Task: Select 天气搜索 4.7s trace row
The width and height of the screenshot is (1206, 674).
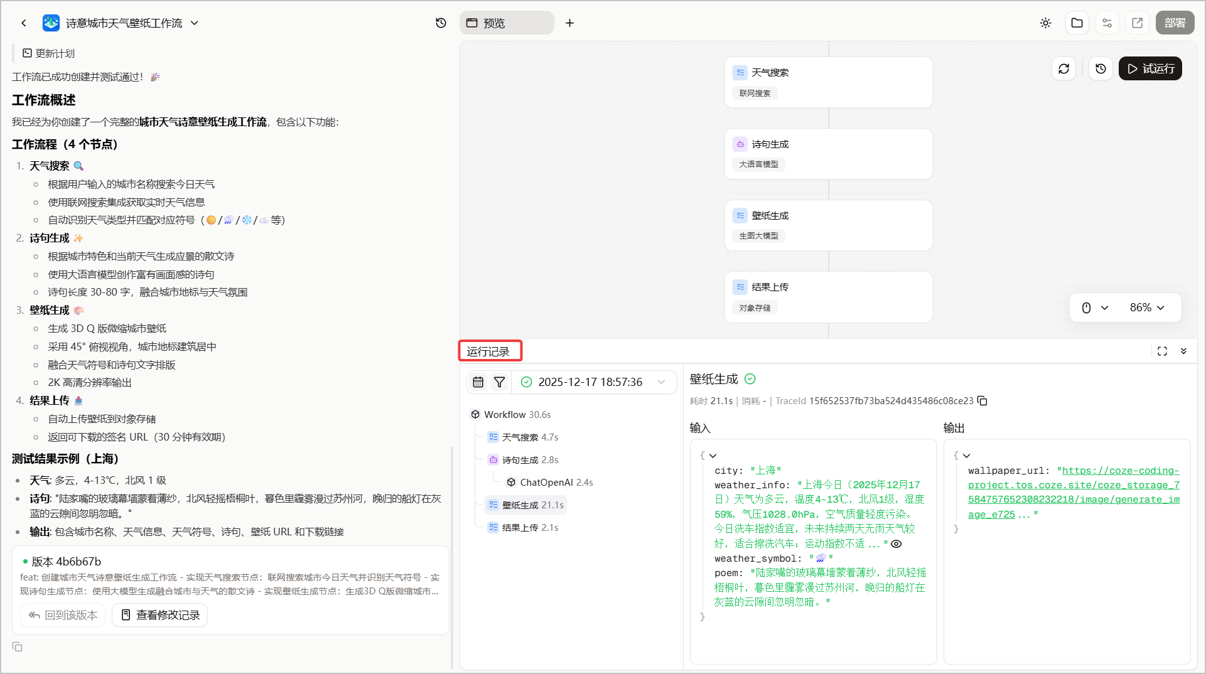Action: [522, 437]
